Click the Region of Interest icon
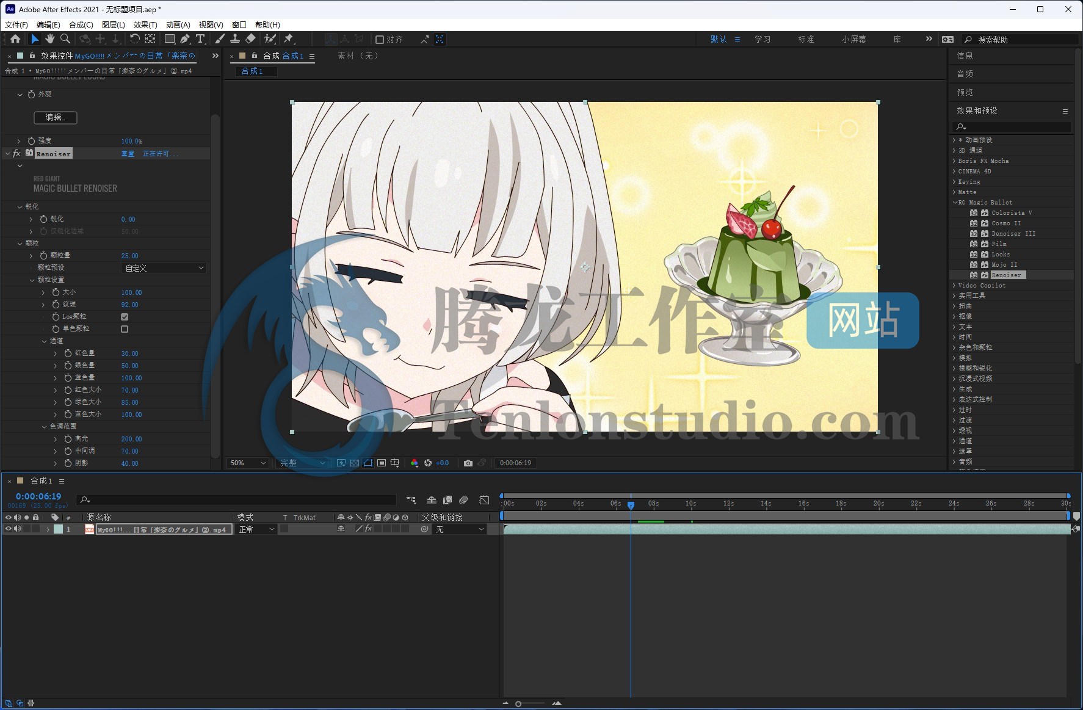 [x=382, y=463]
